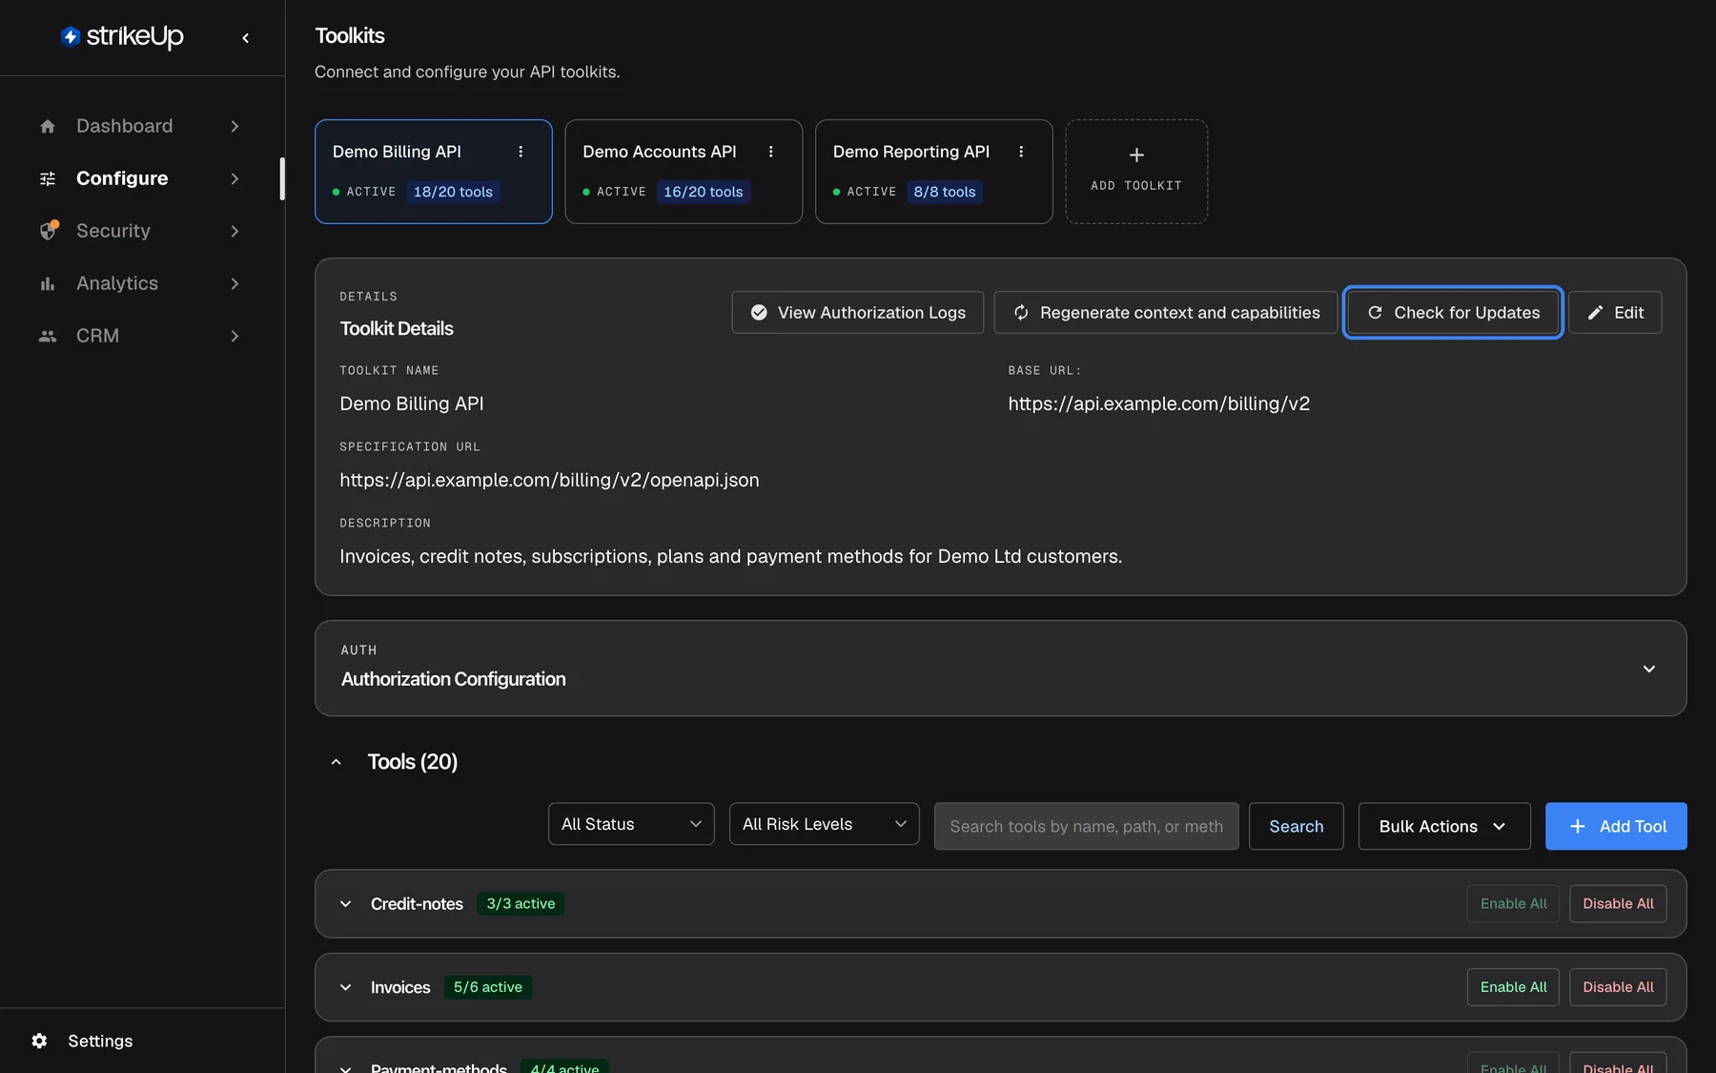Expand the CRM menu chevron
This screenshot has height=1073, width=1716.
(235, 336)
